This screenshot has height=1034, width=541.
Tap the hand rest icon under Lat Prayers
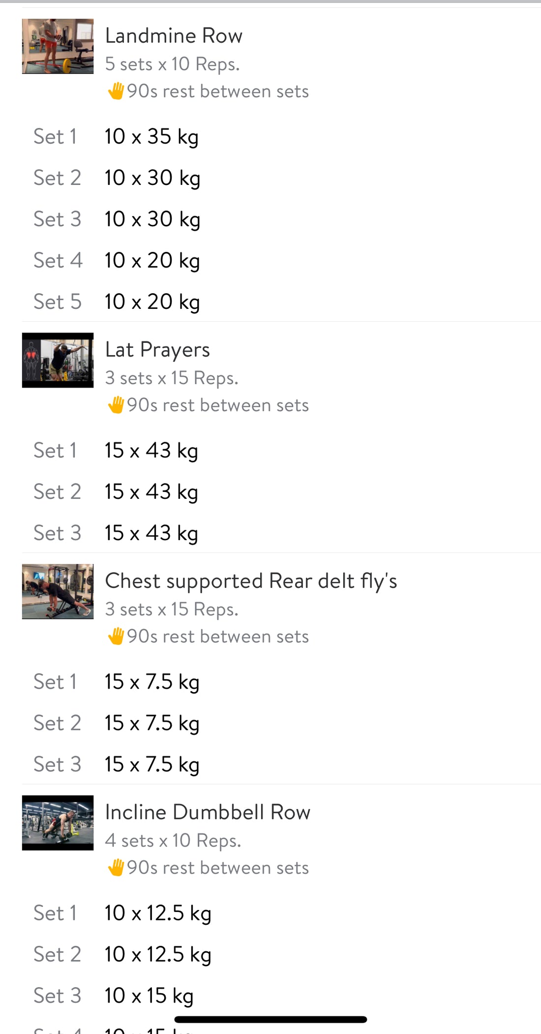[116, 405]
